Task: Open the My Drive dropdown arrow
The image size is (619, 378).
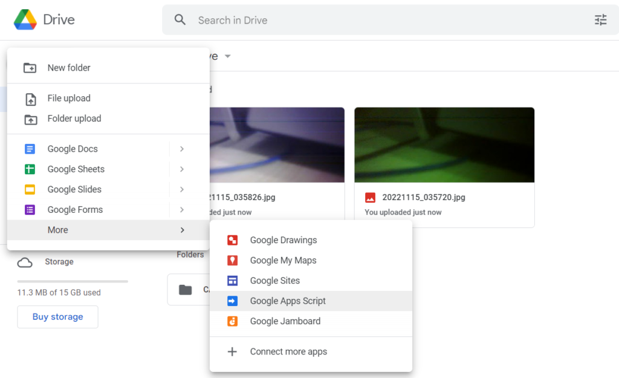Action: click(x=228, y=56)
